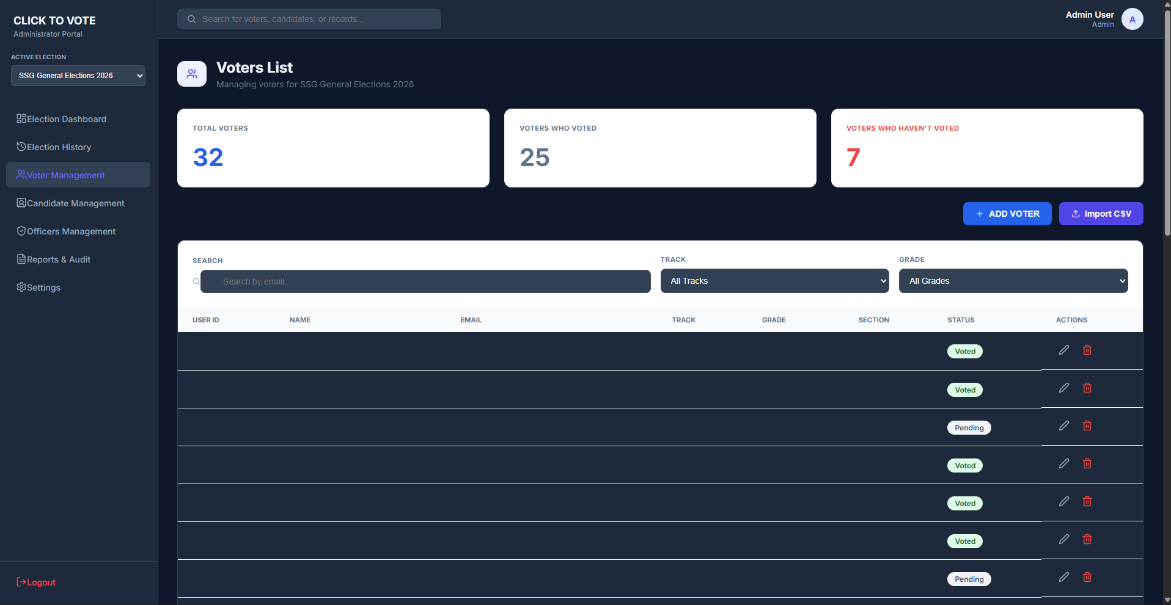The height and width of the screenshot is (605, 1171).
Task: Click the trash icon in the fifth voter row
Action: click(1087, 501)
